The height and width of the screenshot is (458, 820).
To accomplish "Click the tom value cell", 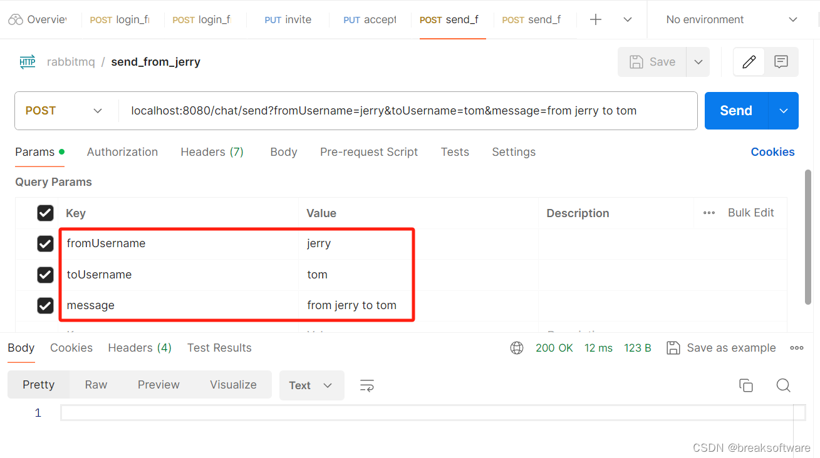I will tap(418, 275).
